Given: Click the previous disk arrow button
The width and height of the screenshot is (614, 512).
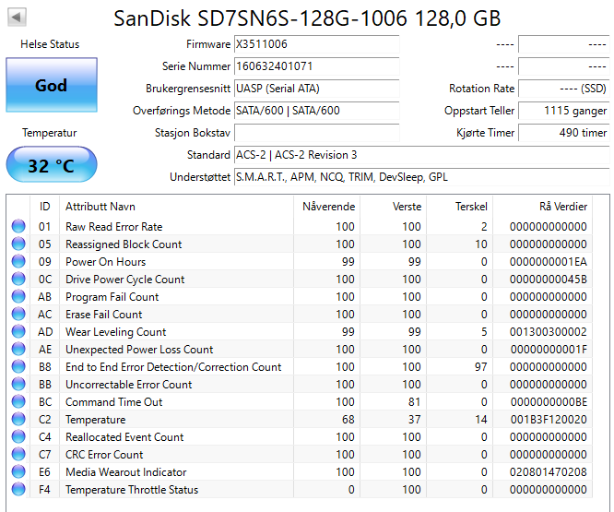Looking at the screenshot, I should click(18, 18).
